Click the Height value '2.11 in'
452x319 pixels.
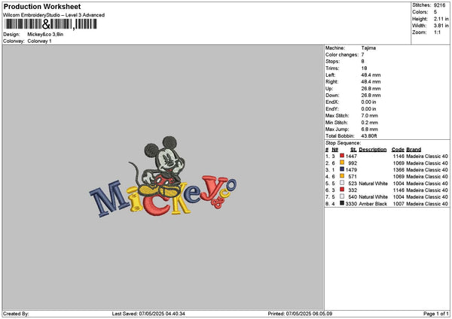click(441, 19)
